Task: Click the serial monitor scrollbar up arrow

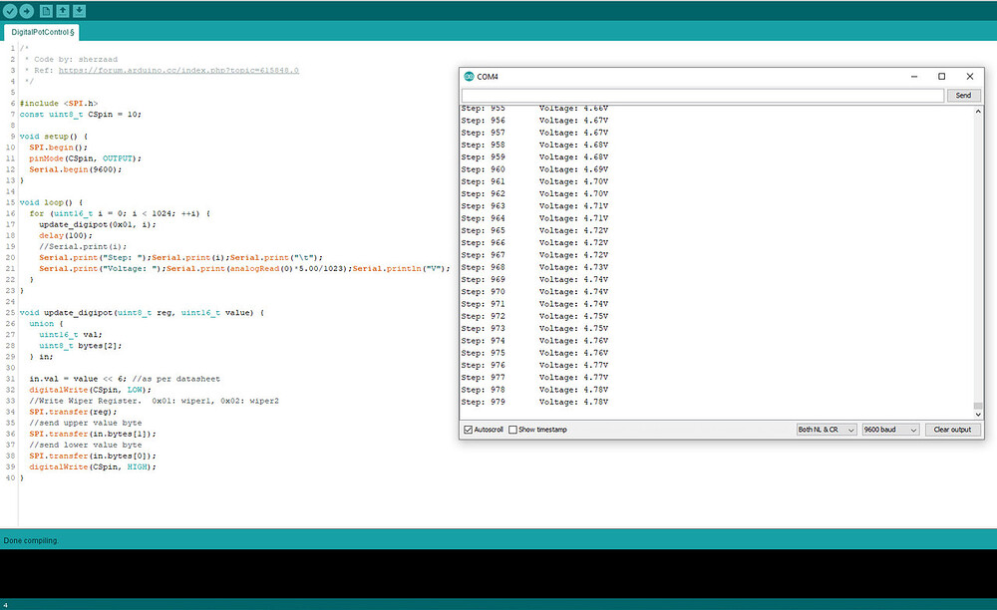Action: [x=978, y=111]
